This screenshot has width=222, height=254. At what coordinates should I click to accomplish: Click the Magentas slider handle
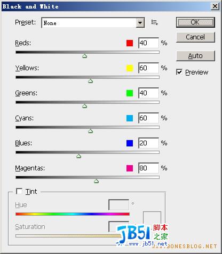coord(96,181)
